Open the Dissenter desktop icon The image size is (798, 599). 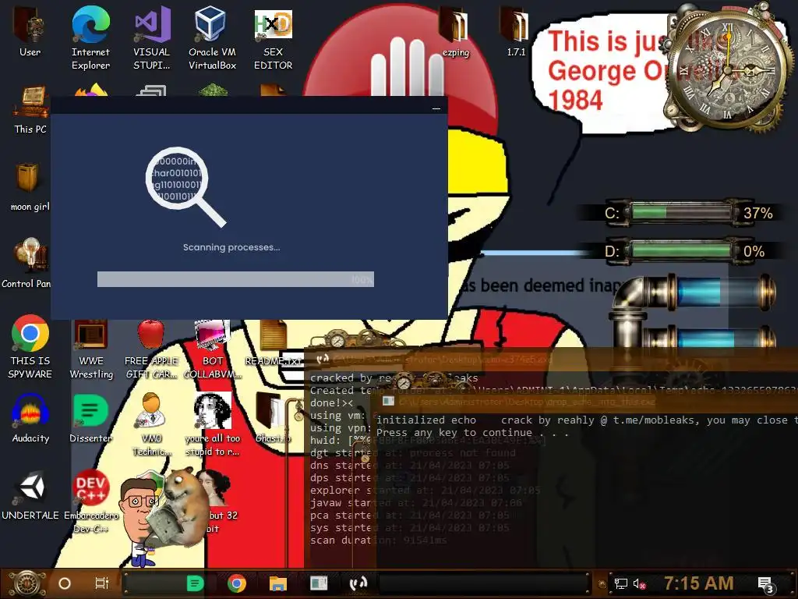pos(90,419)
